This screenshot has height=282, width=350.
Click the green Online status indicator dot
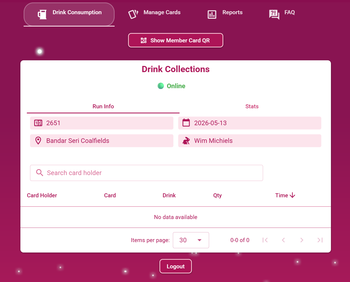(x=161, y=86)
